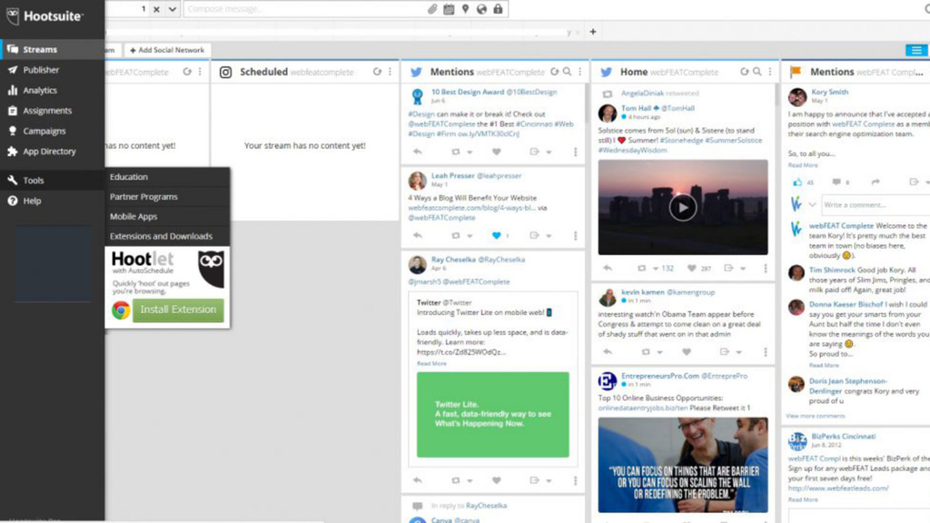Expand retweet dropdown on kevin kamen tweet
The width and height of the screenshot is (930, 523).
[x=660, y=352]
